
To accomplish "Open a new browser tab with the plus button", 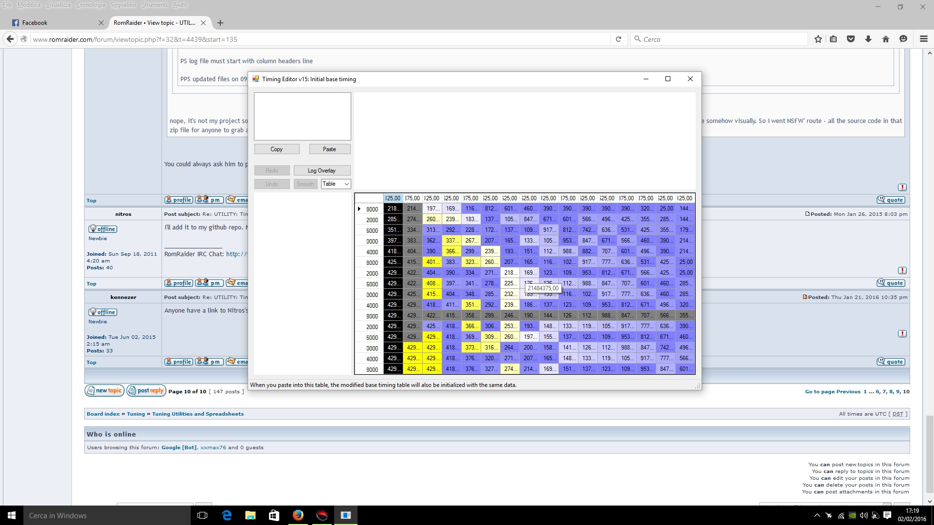I will [x=220, y=23].
